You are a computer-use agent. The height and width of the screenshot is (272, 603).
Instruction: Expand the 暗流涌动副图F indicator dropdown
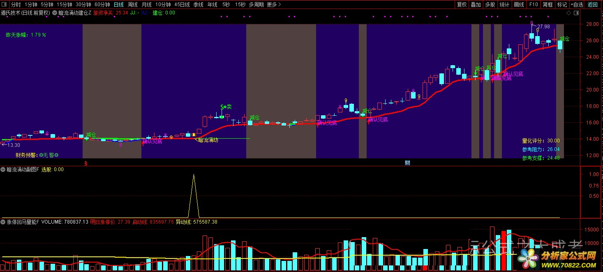pyautogui.click(x=3, y=169)
